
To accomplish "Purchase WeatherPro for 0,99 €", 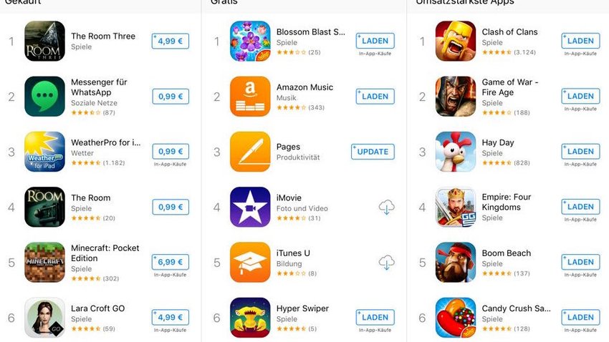I will 171,152.
